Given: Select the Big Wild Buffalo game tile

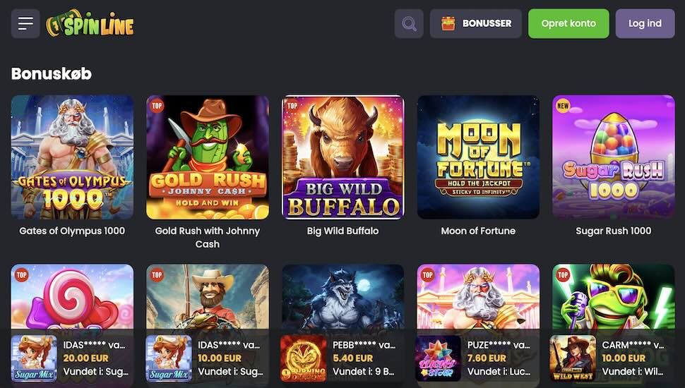Looking at the screenshot, I should [343, 157].
